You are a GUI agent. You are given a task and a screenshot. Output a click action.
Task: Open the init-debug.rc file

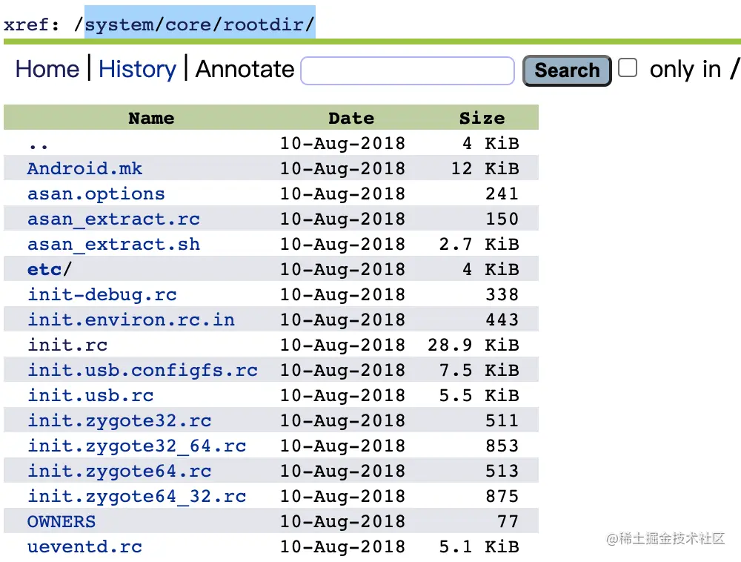(102, 295)
